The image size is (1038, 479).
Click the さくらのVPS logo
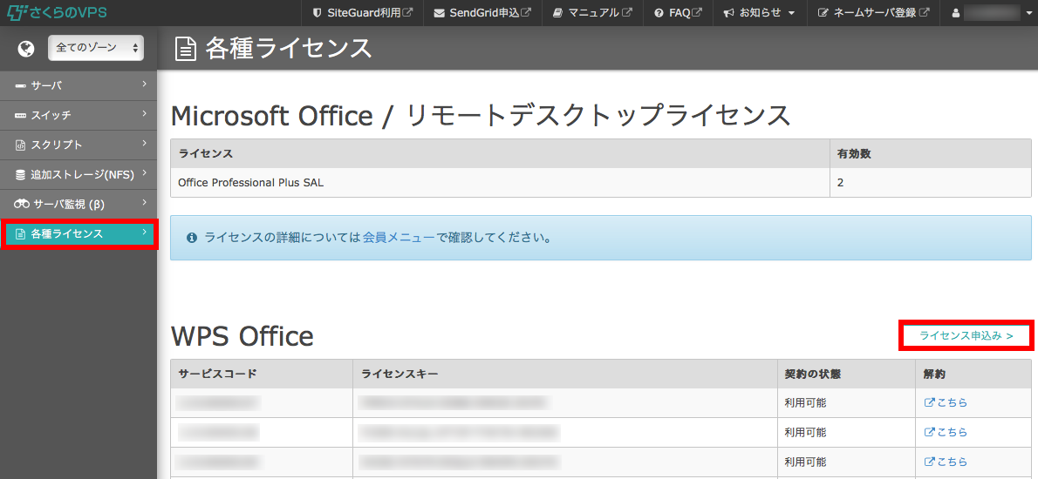57,12
